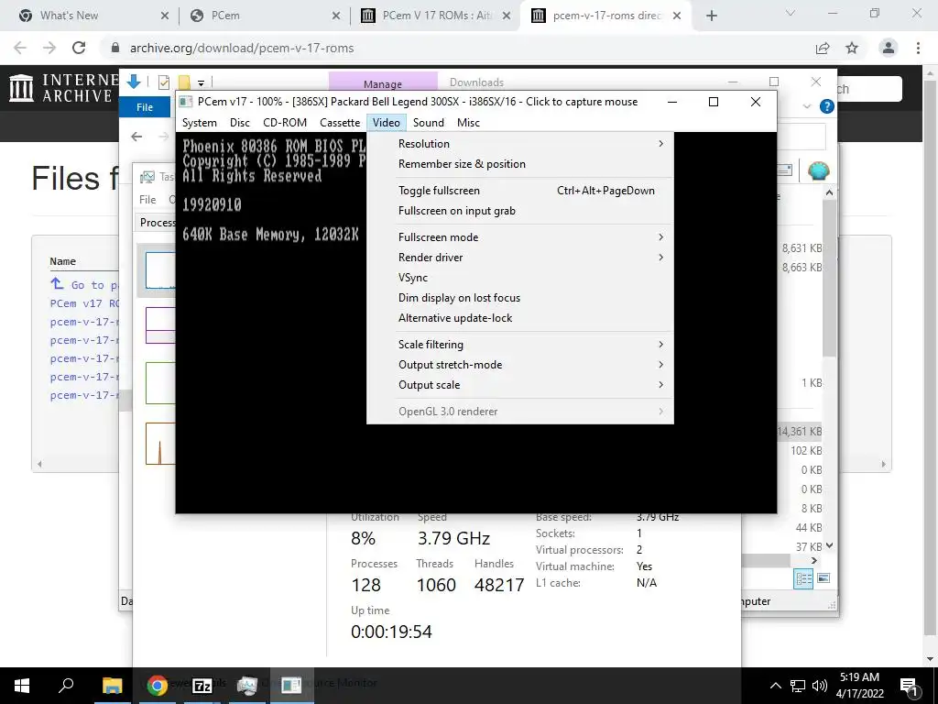Open PCem Cassette menu
Viewport: 938px width, 704px height.
pos(340,123)
